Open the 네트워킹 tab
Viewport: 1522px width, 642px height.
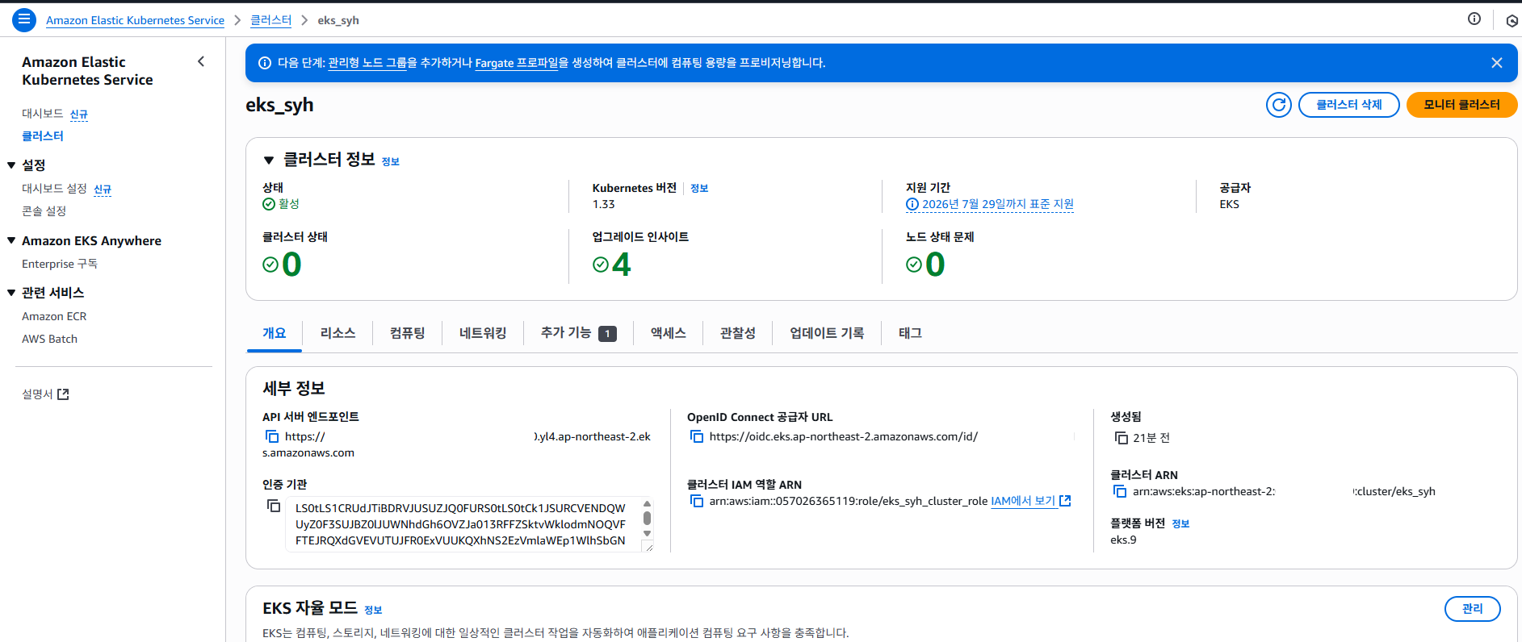click(483, 333)
